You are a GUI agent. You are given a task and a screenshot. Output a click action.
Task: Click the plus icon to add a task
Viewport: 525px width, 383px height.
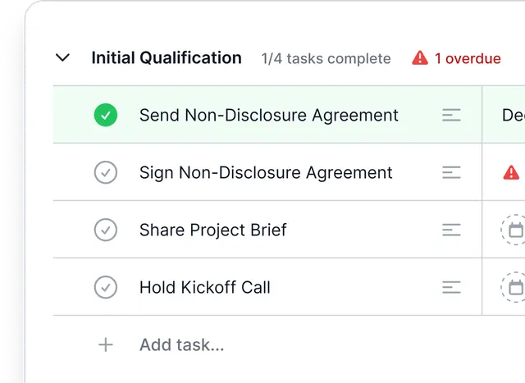(x=105, y=345)
